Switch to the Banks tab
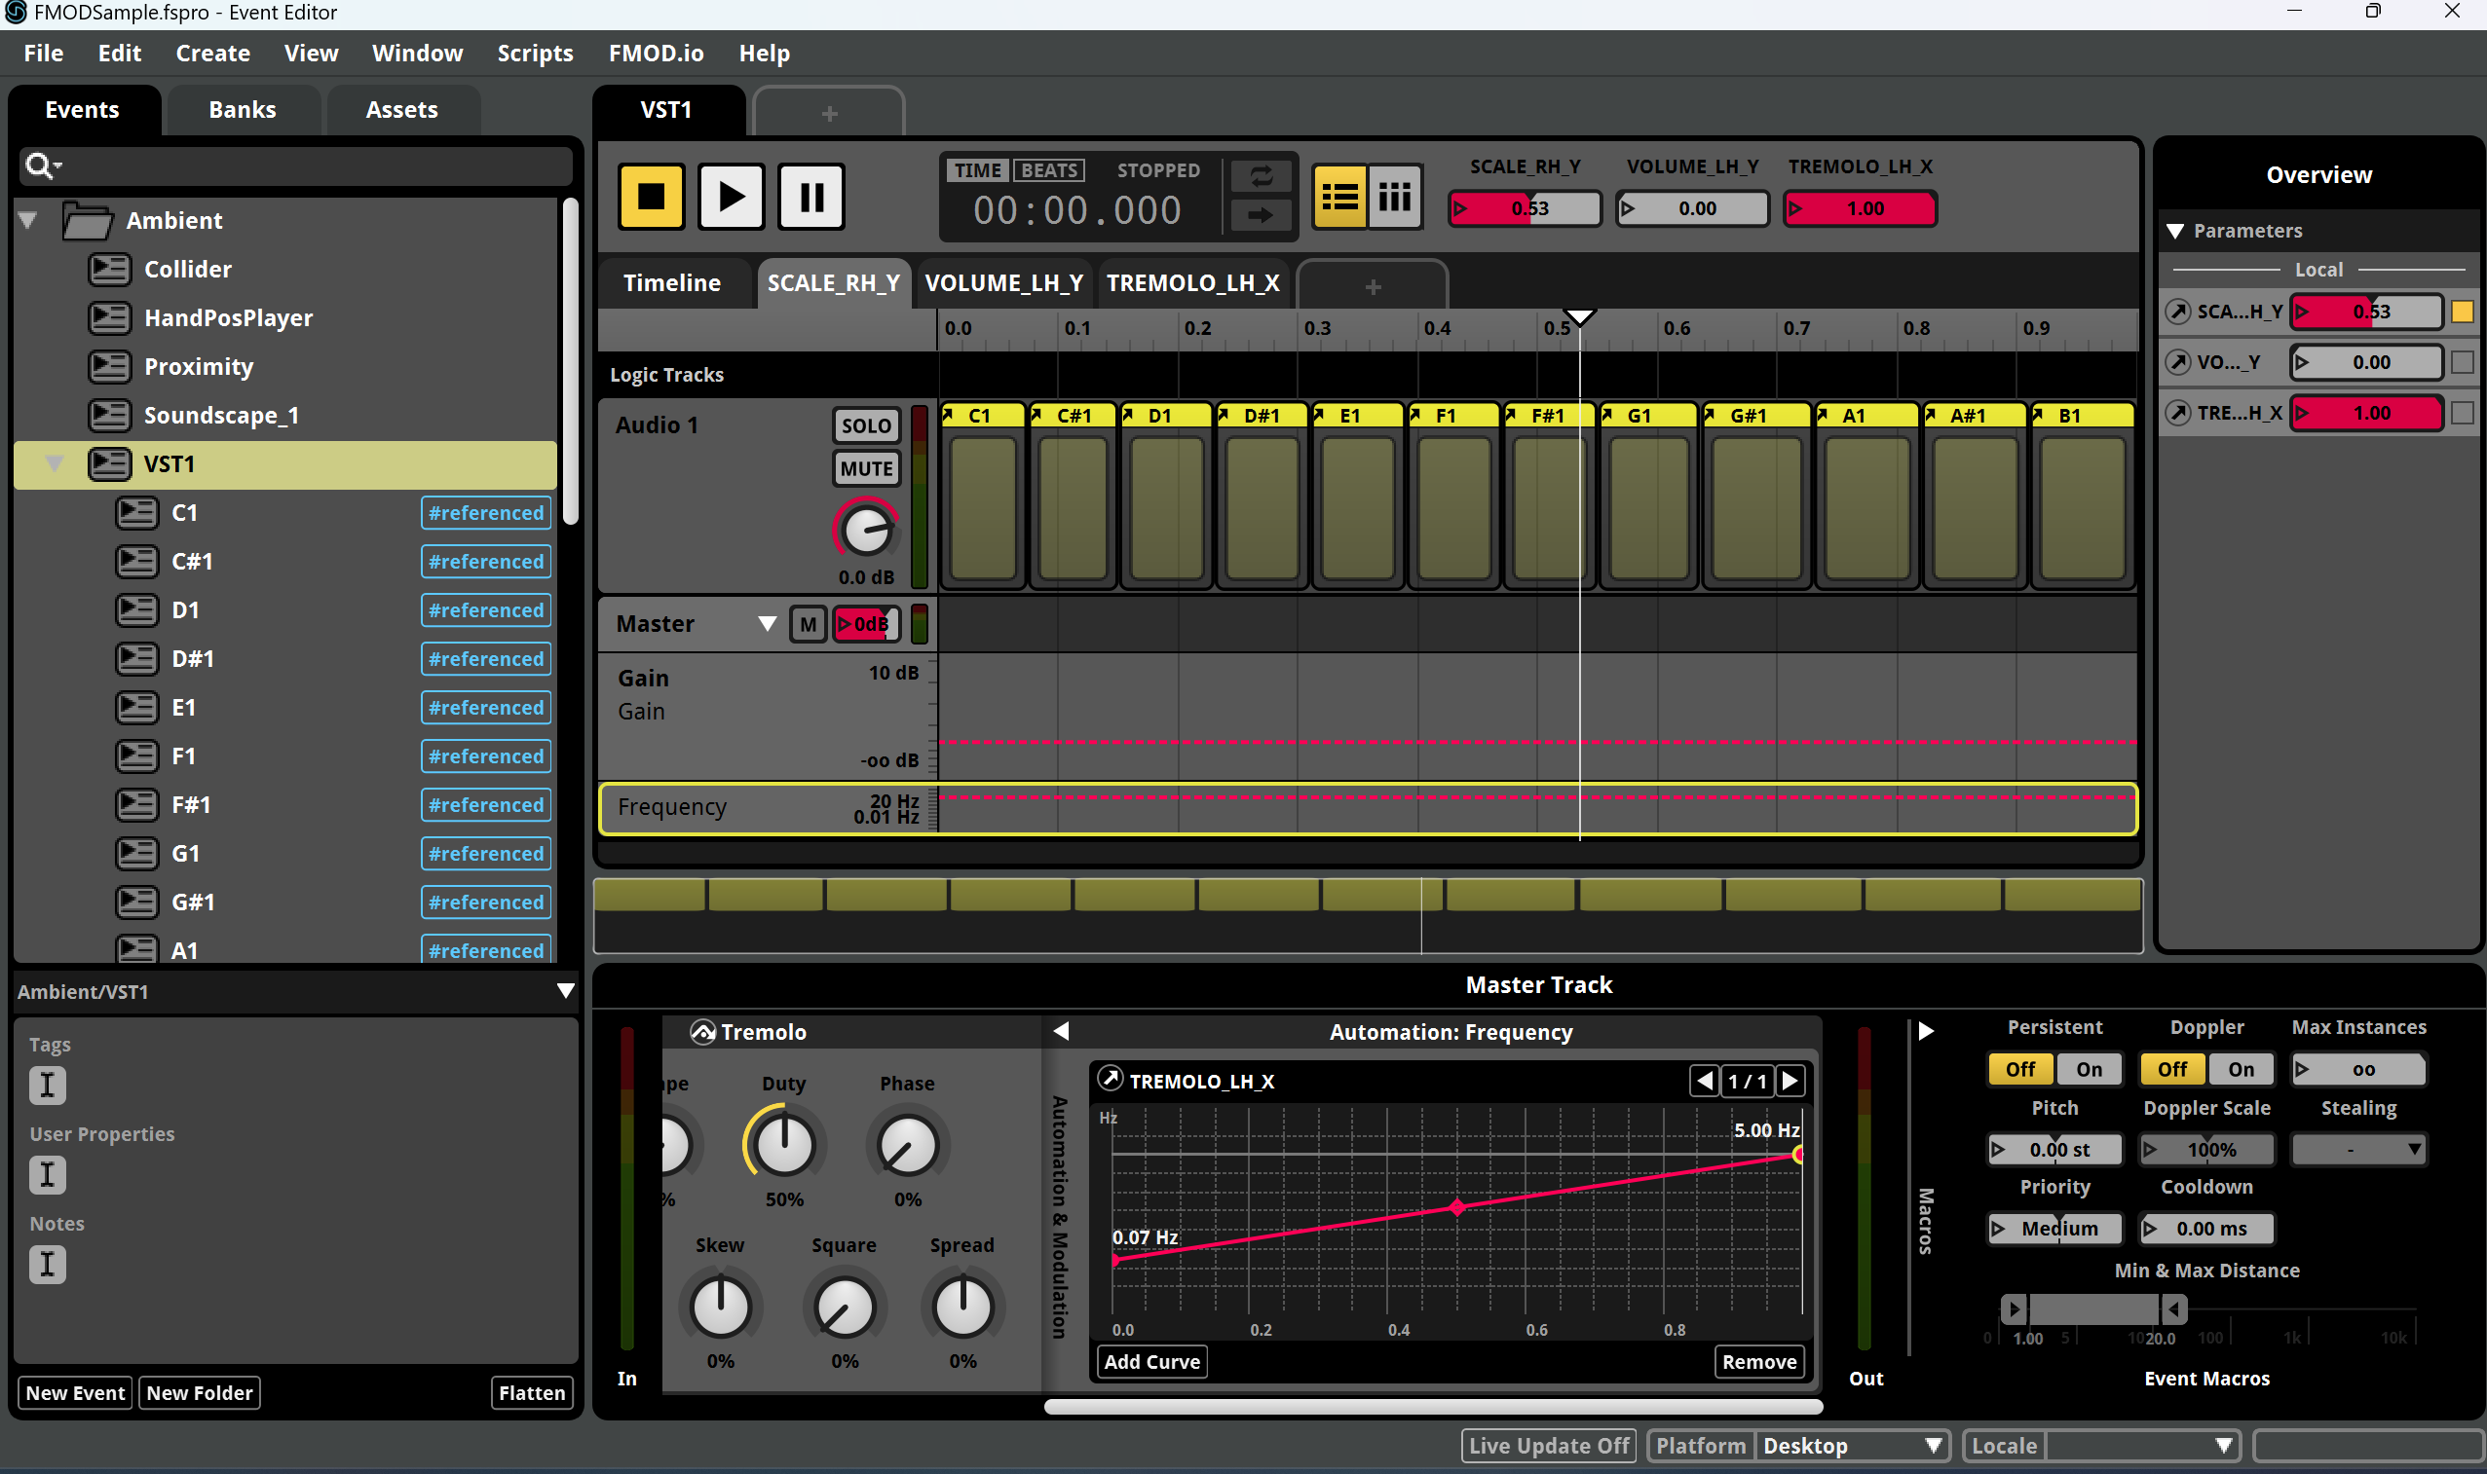Screen dimensions: 2487x1474 243,109
